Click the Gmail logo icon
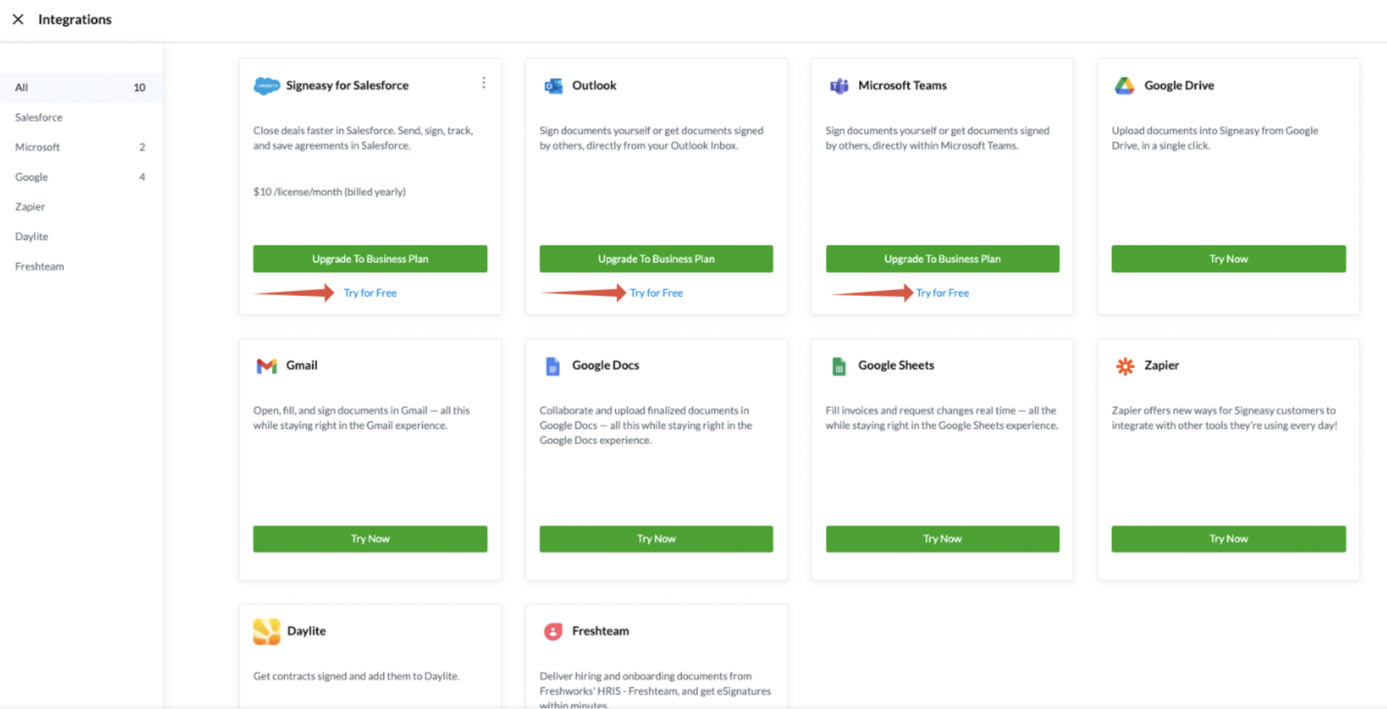 tap(266, 366)
